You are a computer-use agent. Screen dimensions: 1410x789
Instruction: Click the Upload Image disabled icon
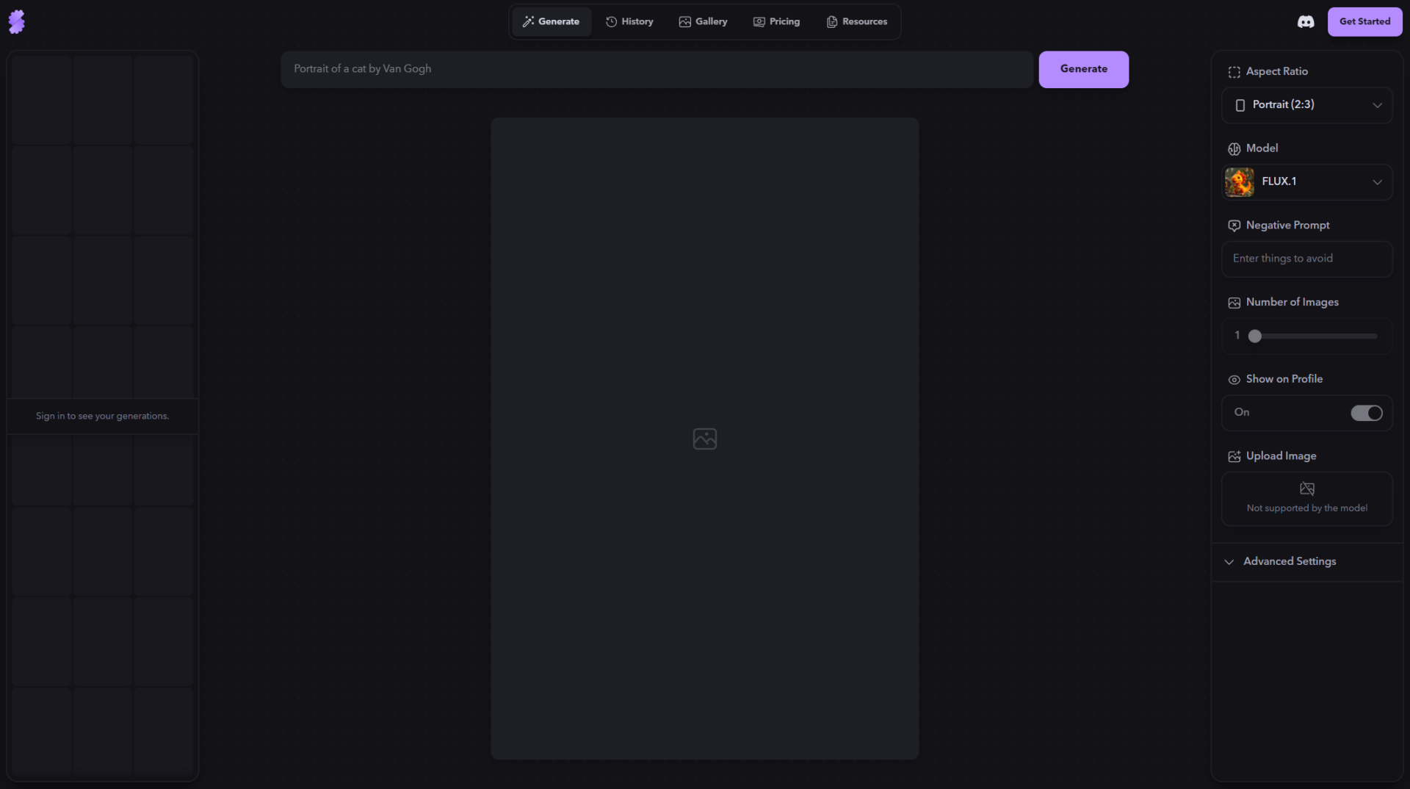click(x=1306, y=489)
